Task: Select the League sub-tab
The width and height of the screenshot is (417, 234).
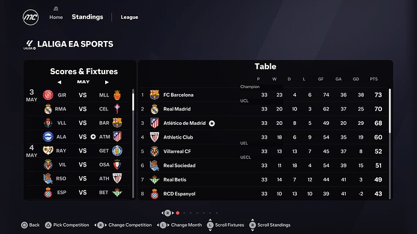Action: tap(129, 17)
